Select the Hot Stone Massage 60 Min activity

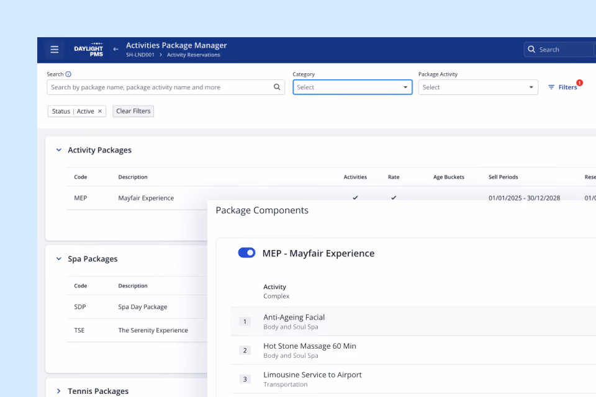click(310, 346)
